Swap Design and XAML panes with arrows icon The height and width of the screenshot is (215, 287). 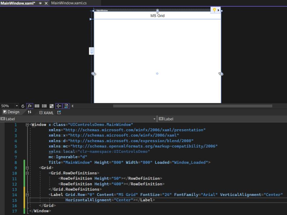(29, 112)
